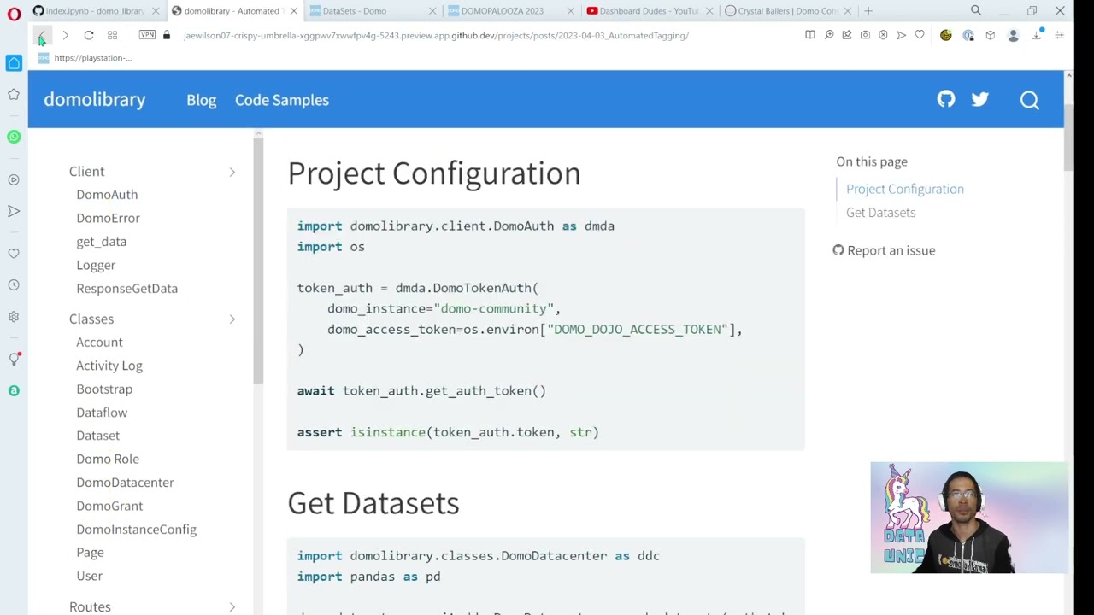Open the Code Samples nav item
Image resolution: width=1094 pixels, height=615 pixels.
(x=282, y=100)
